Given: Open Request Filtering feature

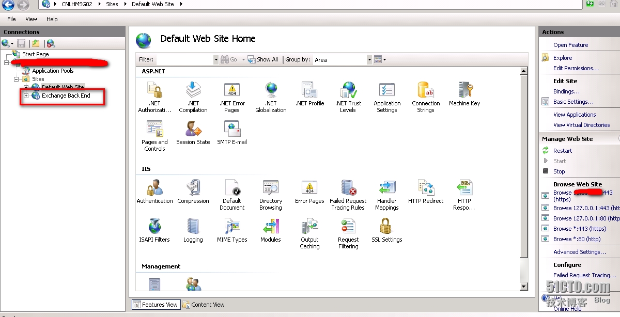Looking at the screenshot, I should 348,233.
